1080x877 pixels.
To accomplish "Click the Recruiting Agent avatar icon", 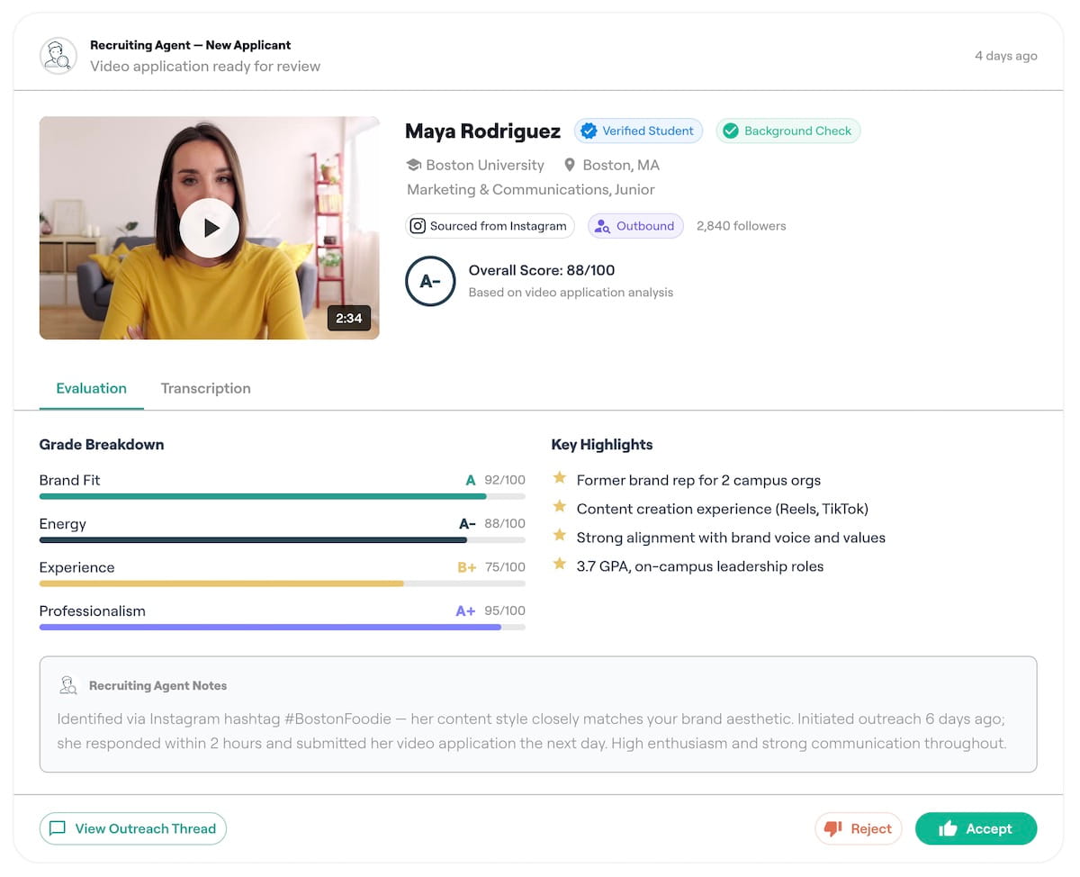I will [58, 56].
